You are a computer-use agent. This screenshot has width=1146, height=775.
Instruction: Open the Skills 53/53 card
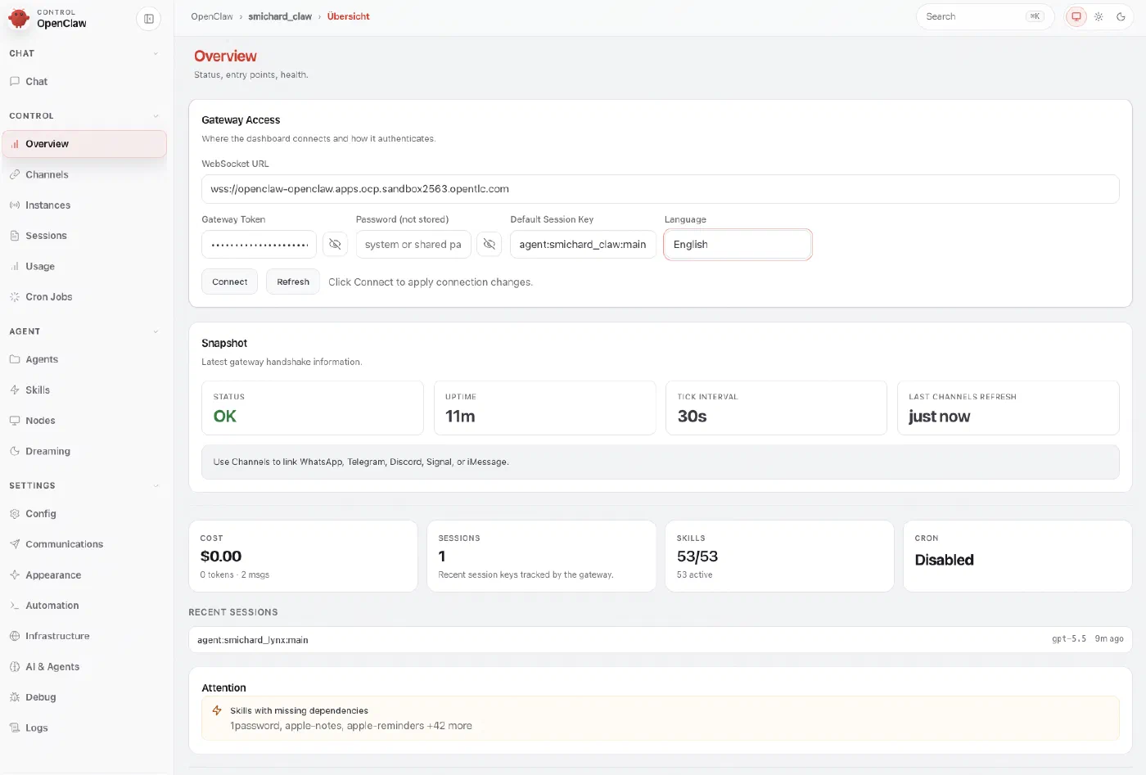click(x=779, y=556)
